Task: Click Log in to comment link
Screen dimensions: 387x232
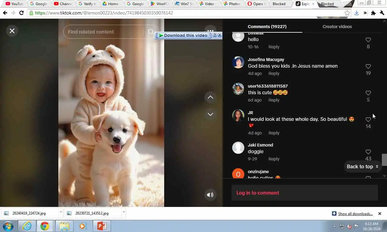Action: click(258, 193)
